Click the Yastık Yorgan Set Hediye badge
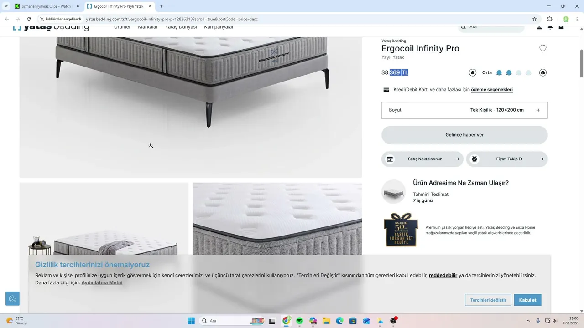584x328 pixels. tap(401, 230)
